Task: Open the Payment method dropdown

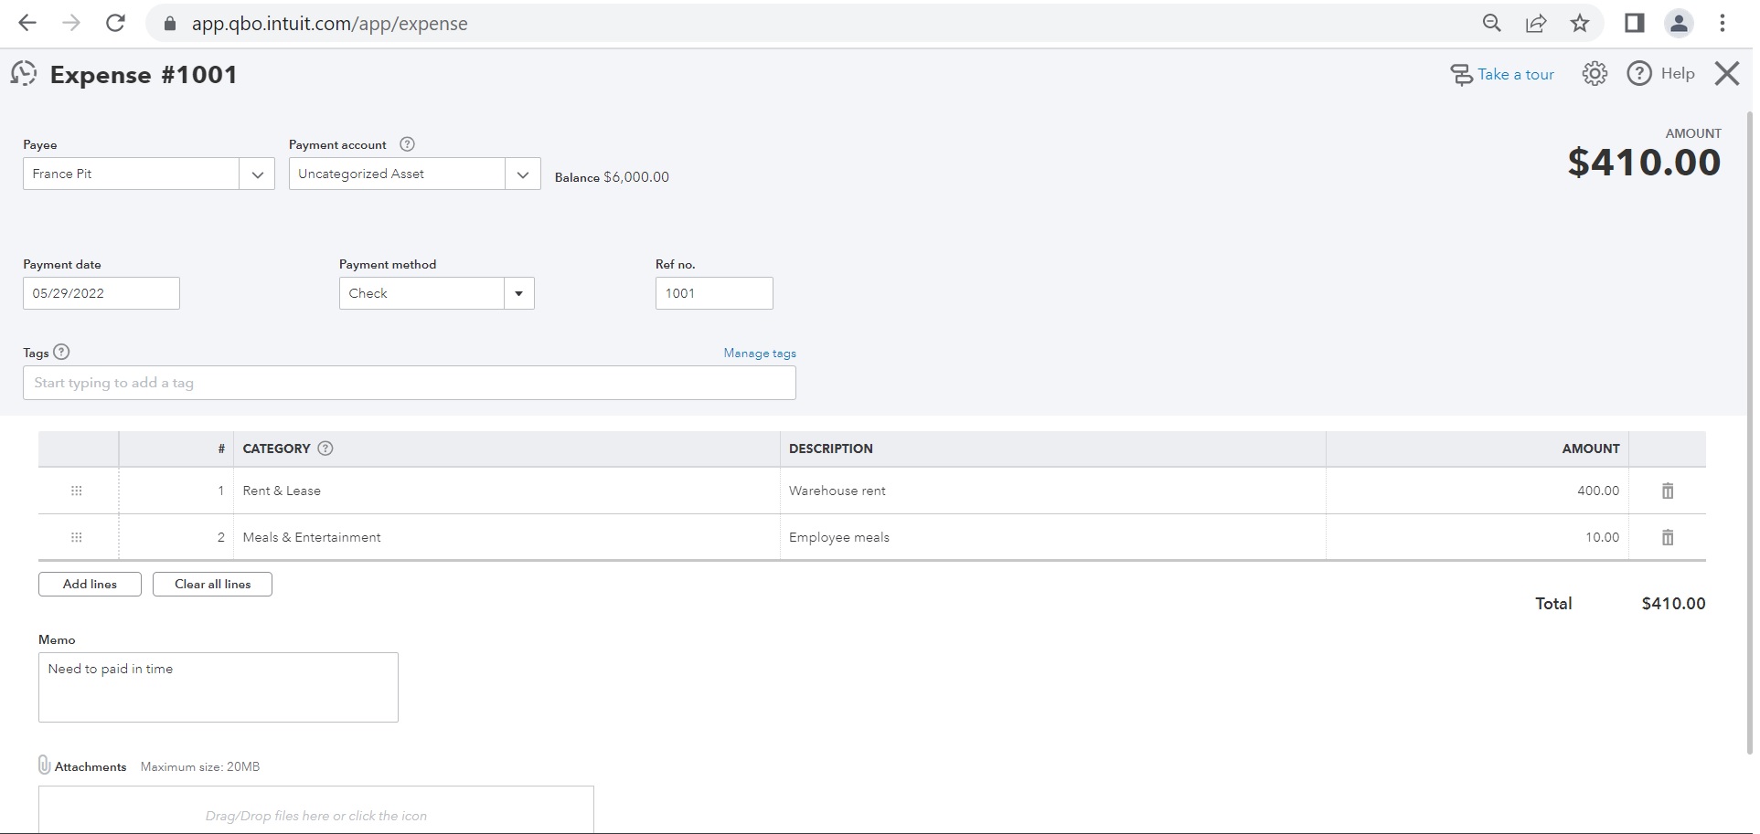Action: point(518,293)
